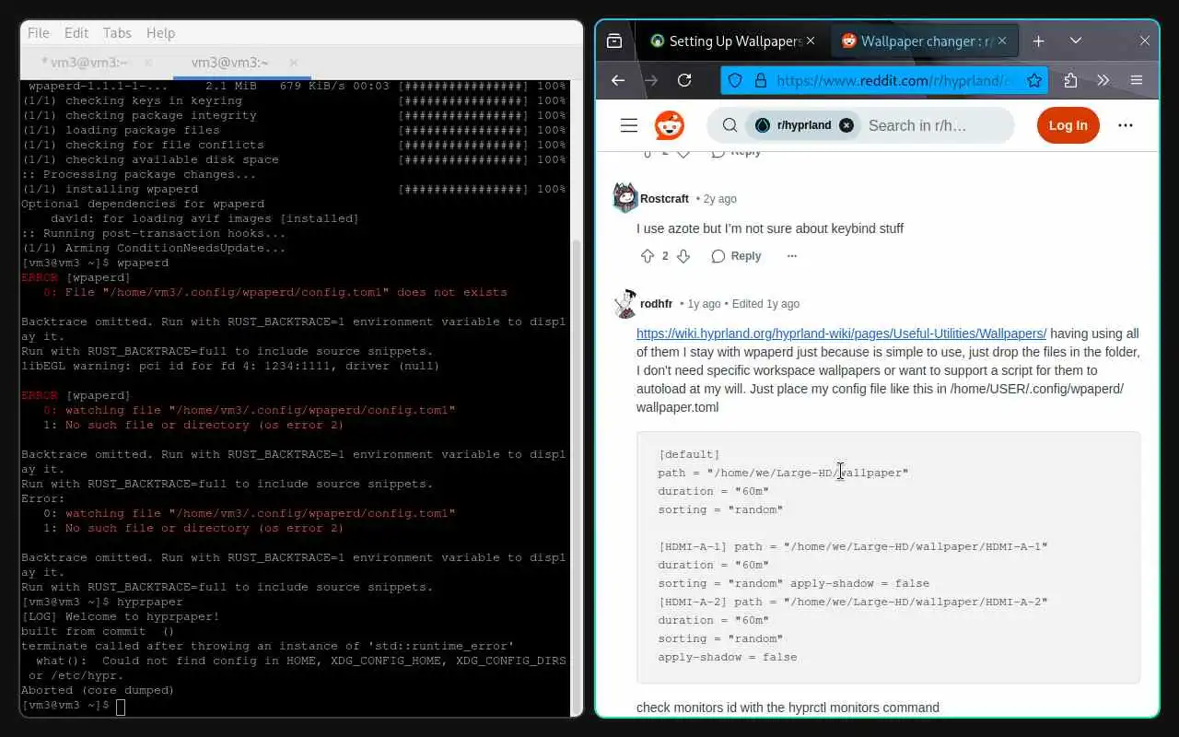Click "check monitors id with the hyprctl" text

pyautogui.click(x=788, y=708)
